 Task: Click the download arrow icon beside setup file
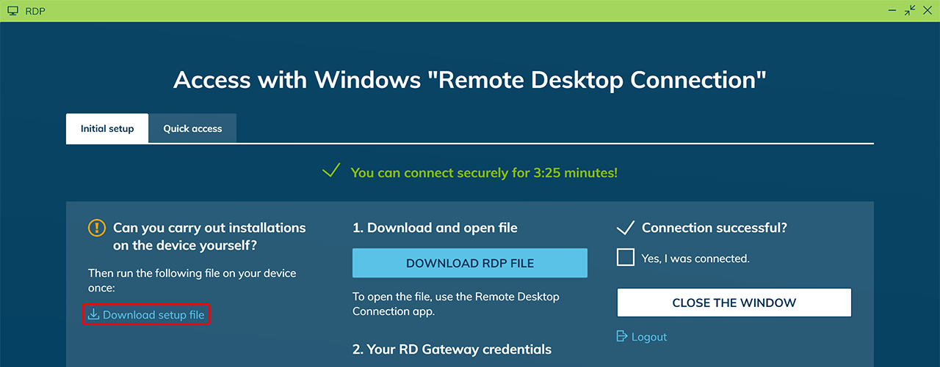(93, 315)
